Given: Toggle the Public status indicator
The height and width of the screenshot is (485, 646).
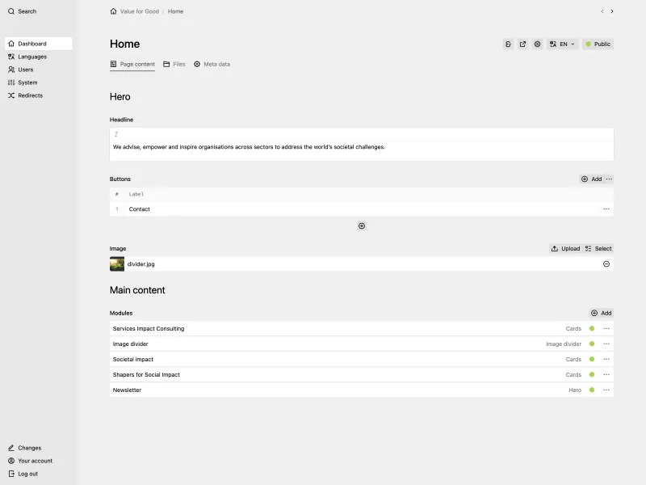Looking at the screenshot, I should point(598,44).
